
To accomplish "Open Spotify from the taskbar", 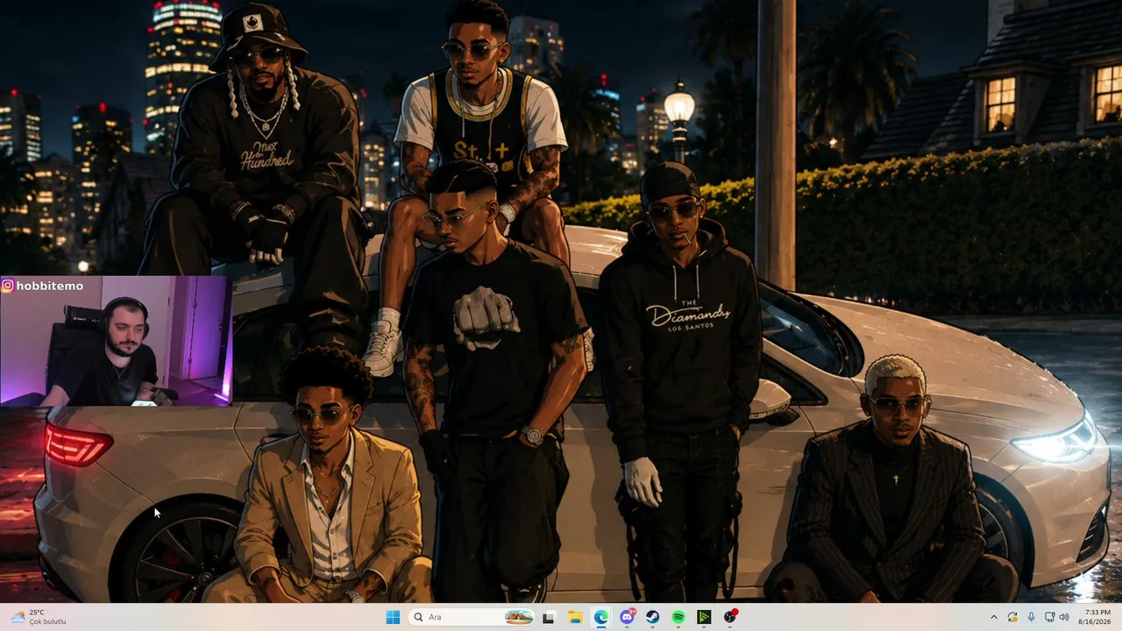I will (x=678, y=617).
